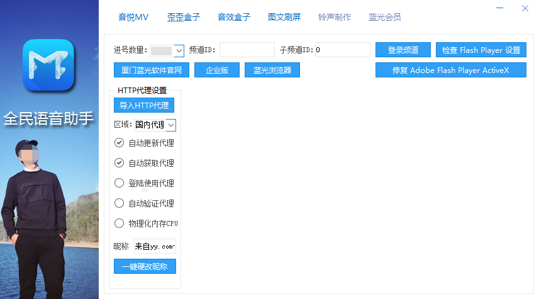This screenshot has height=299, width=534.
Task: Open the 区域 国内代理 dropdown
Action: click(x=171, y=125)
